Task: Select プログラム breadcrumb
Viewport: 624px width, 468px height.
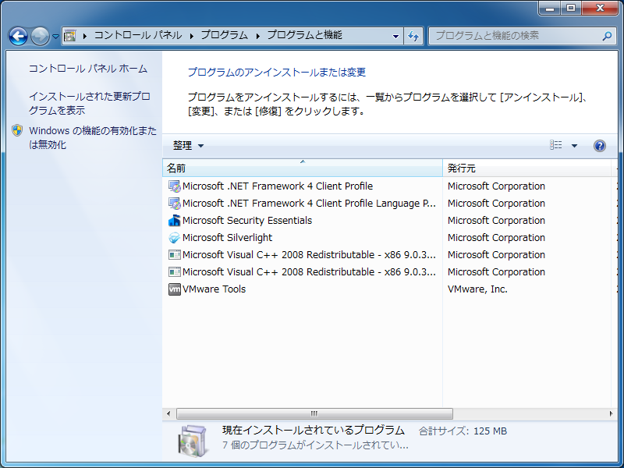Action: (225, 35)
